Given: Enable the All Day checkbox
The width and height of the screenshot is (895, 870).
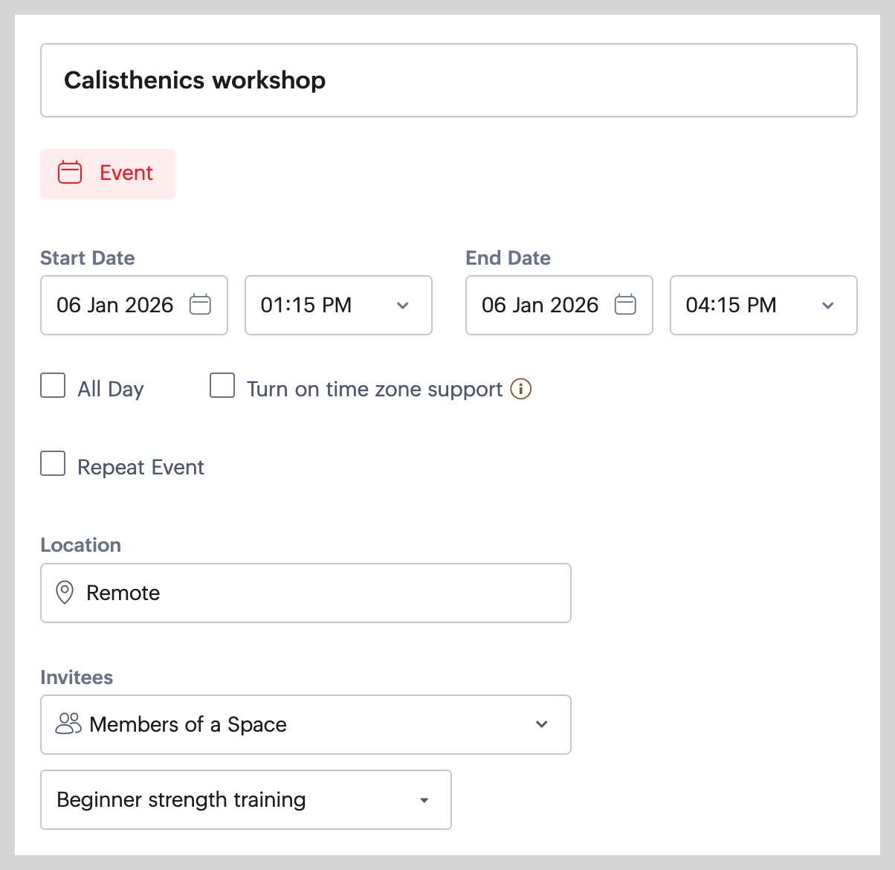Looking at the screenshot, I should [53, 386].
